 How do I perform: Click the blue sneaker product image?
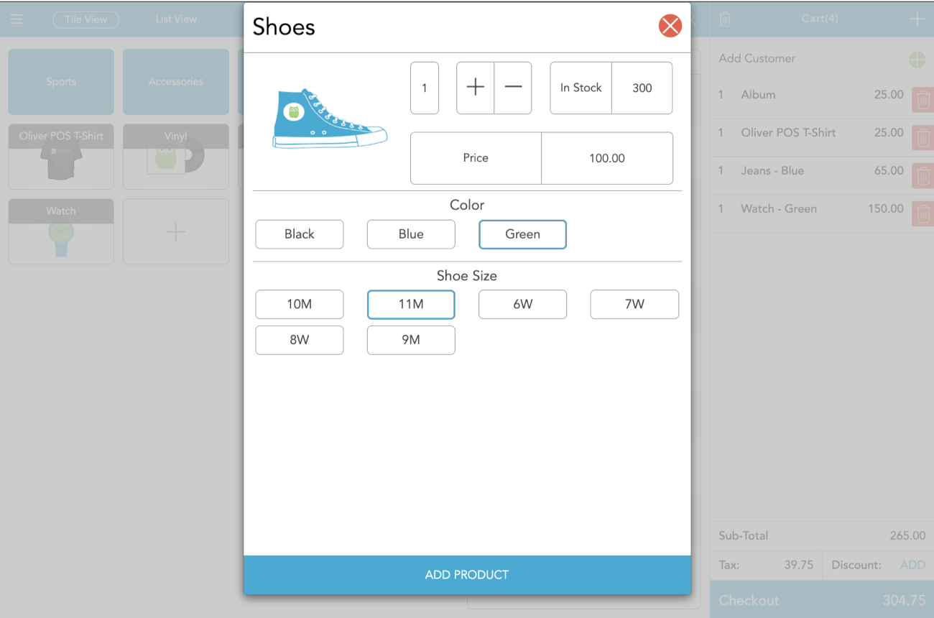[x=330, y=119]
